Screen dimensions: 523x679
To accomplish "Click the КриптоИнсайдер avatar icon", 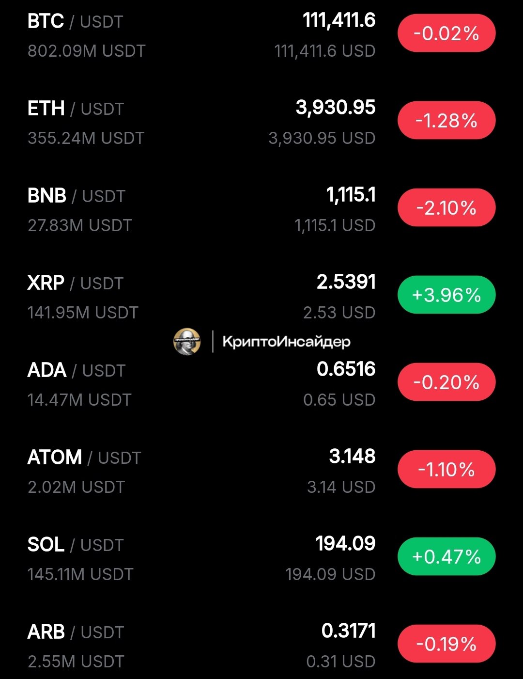I will (x=187, y=342).
